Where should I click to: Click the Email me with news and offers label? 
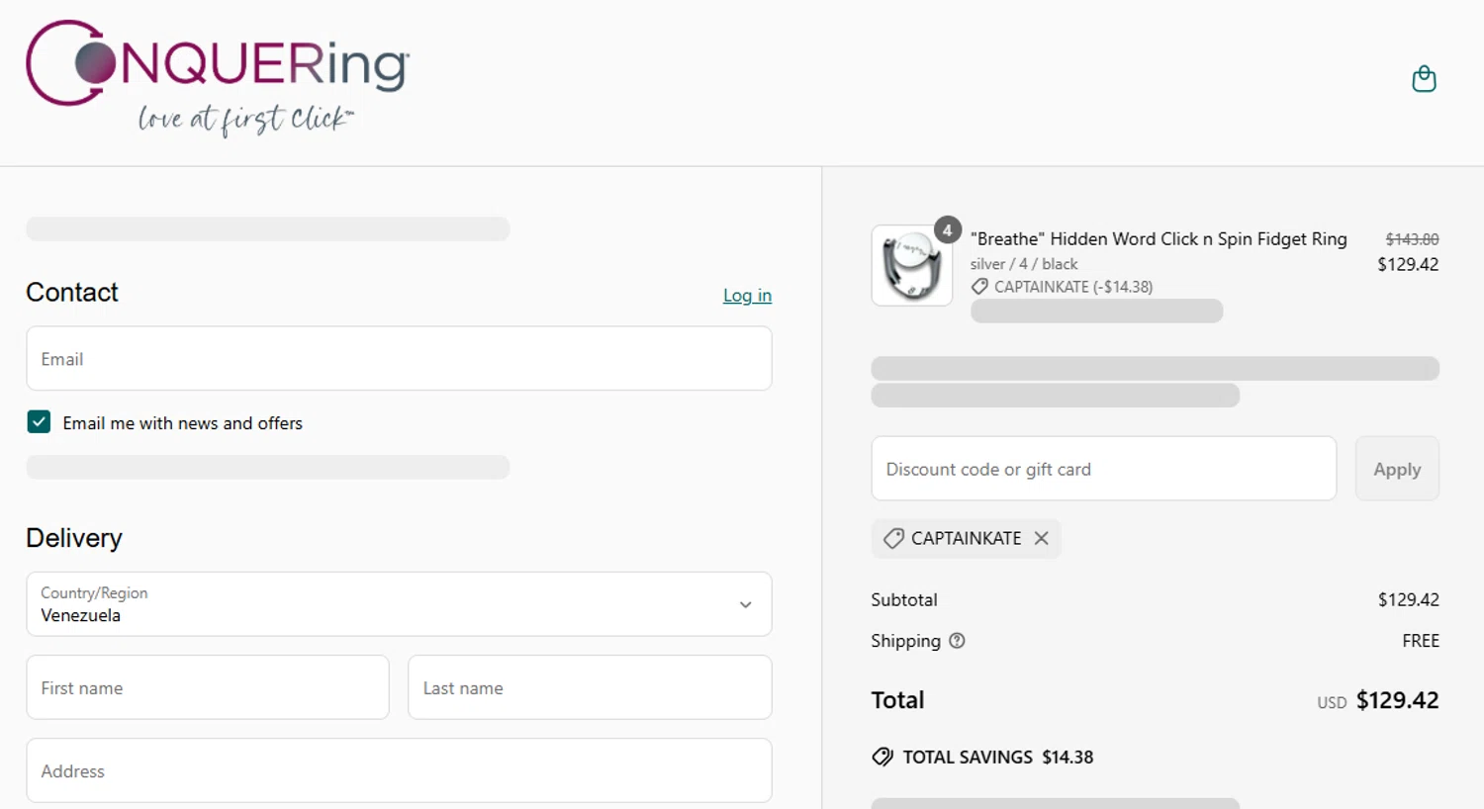coord(183,423)
